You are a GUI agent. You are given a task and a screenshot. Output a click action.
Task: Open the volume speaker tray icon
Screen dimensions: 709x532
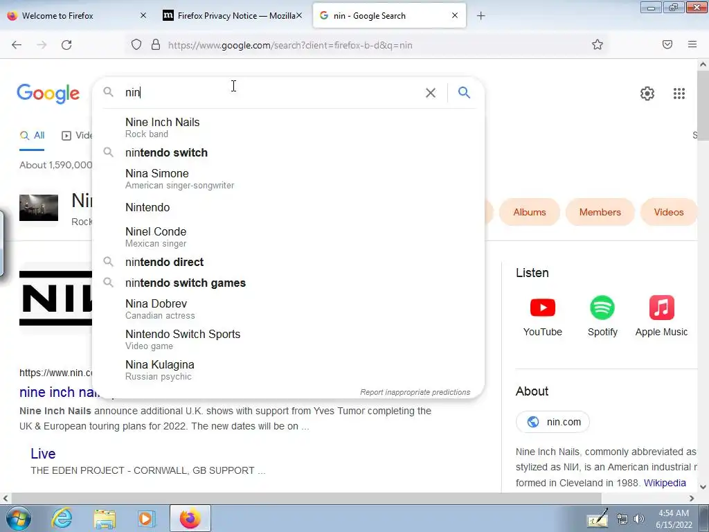pyautogui.click(x=639, y=519)
